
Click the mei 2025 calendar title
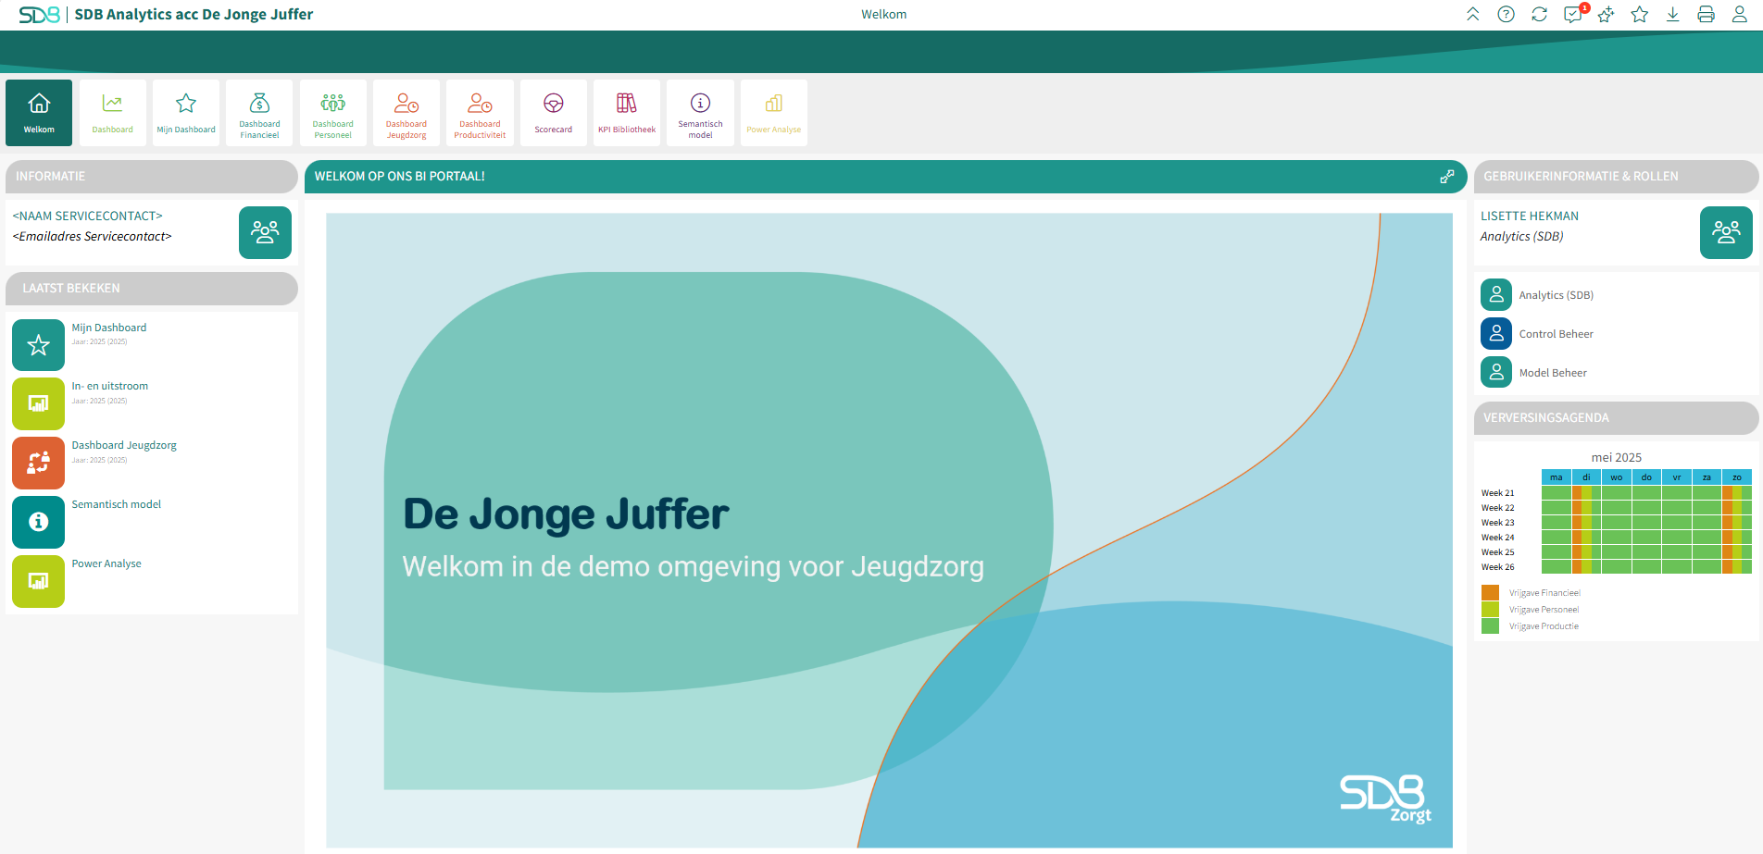1617,457
